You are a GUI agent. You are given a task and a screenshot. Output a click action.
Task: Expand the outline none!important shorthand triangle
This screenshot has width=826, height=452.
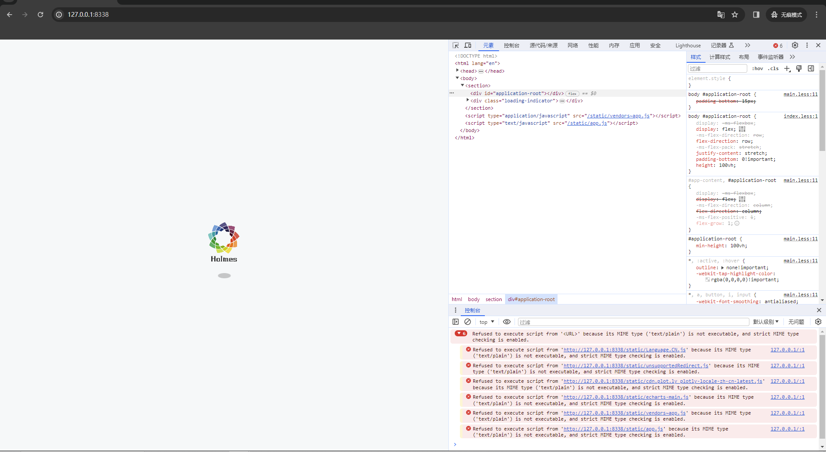pyautogui.click(x=722, y=268)
